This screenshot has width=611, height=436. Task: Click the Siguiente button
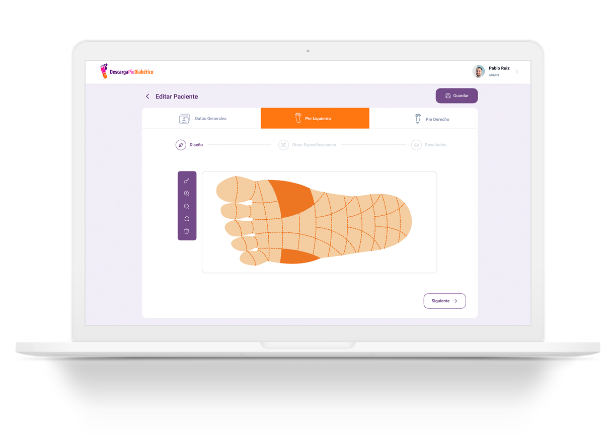pyautogui.click(x=444, y=301)
